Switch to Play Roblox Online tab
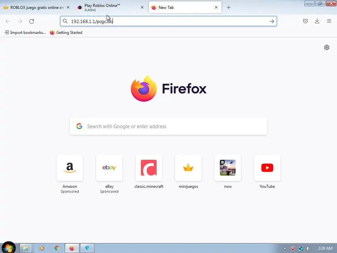 pyautogui.click(x=111, y=8)
